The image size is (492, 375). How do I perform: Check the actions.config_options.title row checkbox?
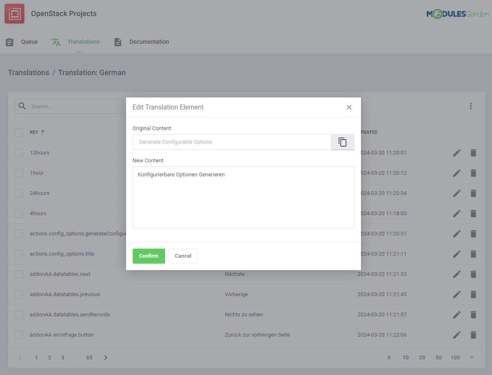tap(19, 254)
